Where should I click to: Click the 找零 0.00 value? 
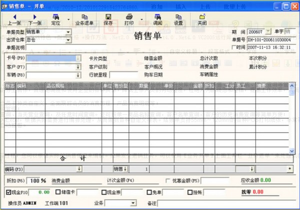(x=258, y=192)
